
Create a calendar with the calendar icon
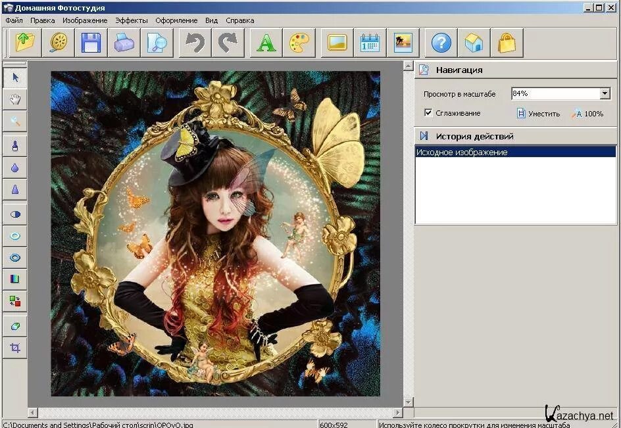(x=370, y=42)
